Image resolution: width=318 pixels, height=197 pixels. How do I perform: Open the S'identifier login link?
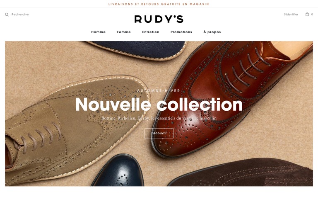[291, 15]
